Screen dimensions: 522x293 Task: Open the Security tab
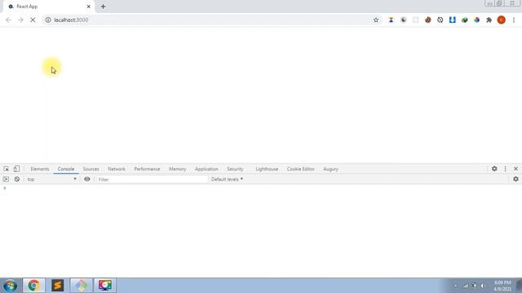[235, 168]
